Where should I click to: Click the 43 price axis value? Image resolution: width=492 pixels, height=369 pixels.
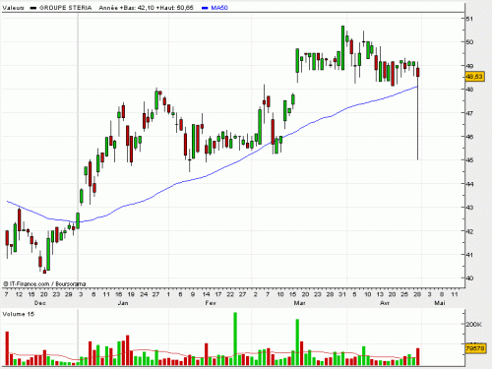coord(469,208)
